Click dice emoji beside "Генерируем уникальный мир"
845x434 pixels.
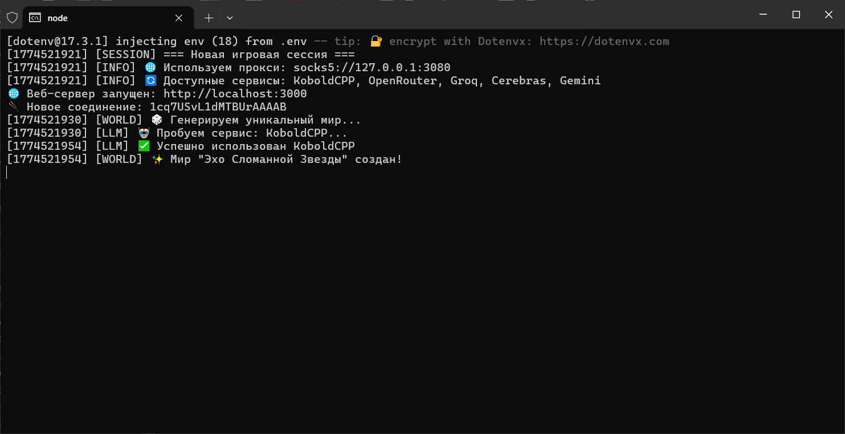(x=157, y=120)
